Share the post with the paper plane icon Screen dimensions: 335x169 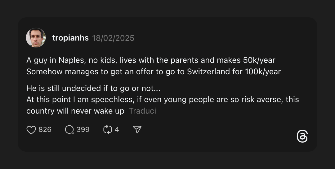pos(137,130)
